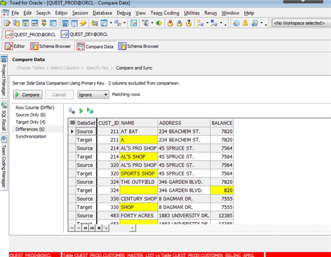Click the Compare button
Viewport: 331px width, 257px height.
tap(28, 95)
